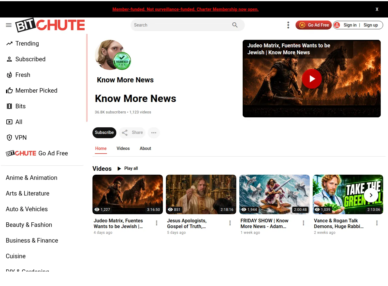388x286 pixels.
Task: Switch to the About tab
Action: coord(145,148)
